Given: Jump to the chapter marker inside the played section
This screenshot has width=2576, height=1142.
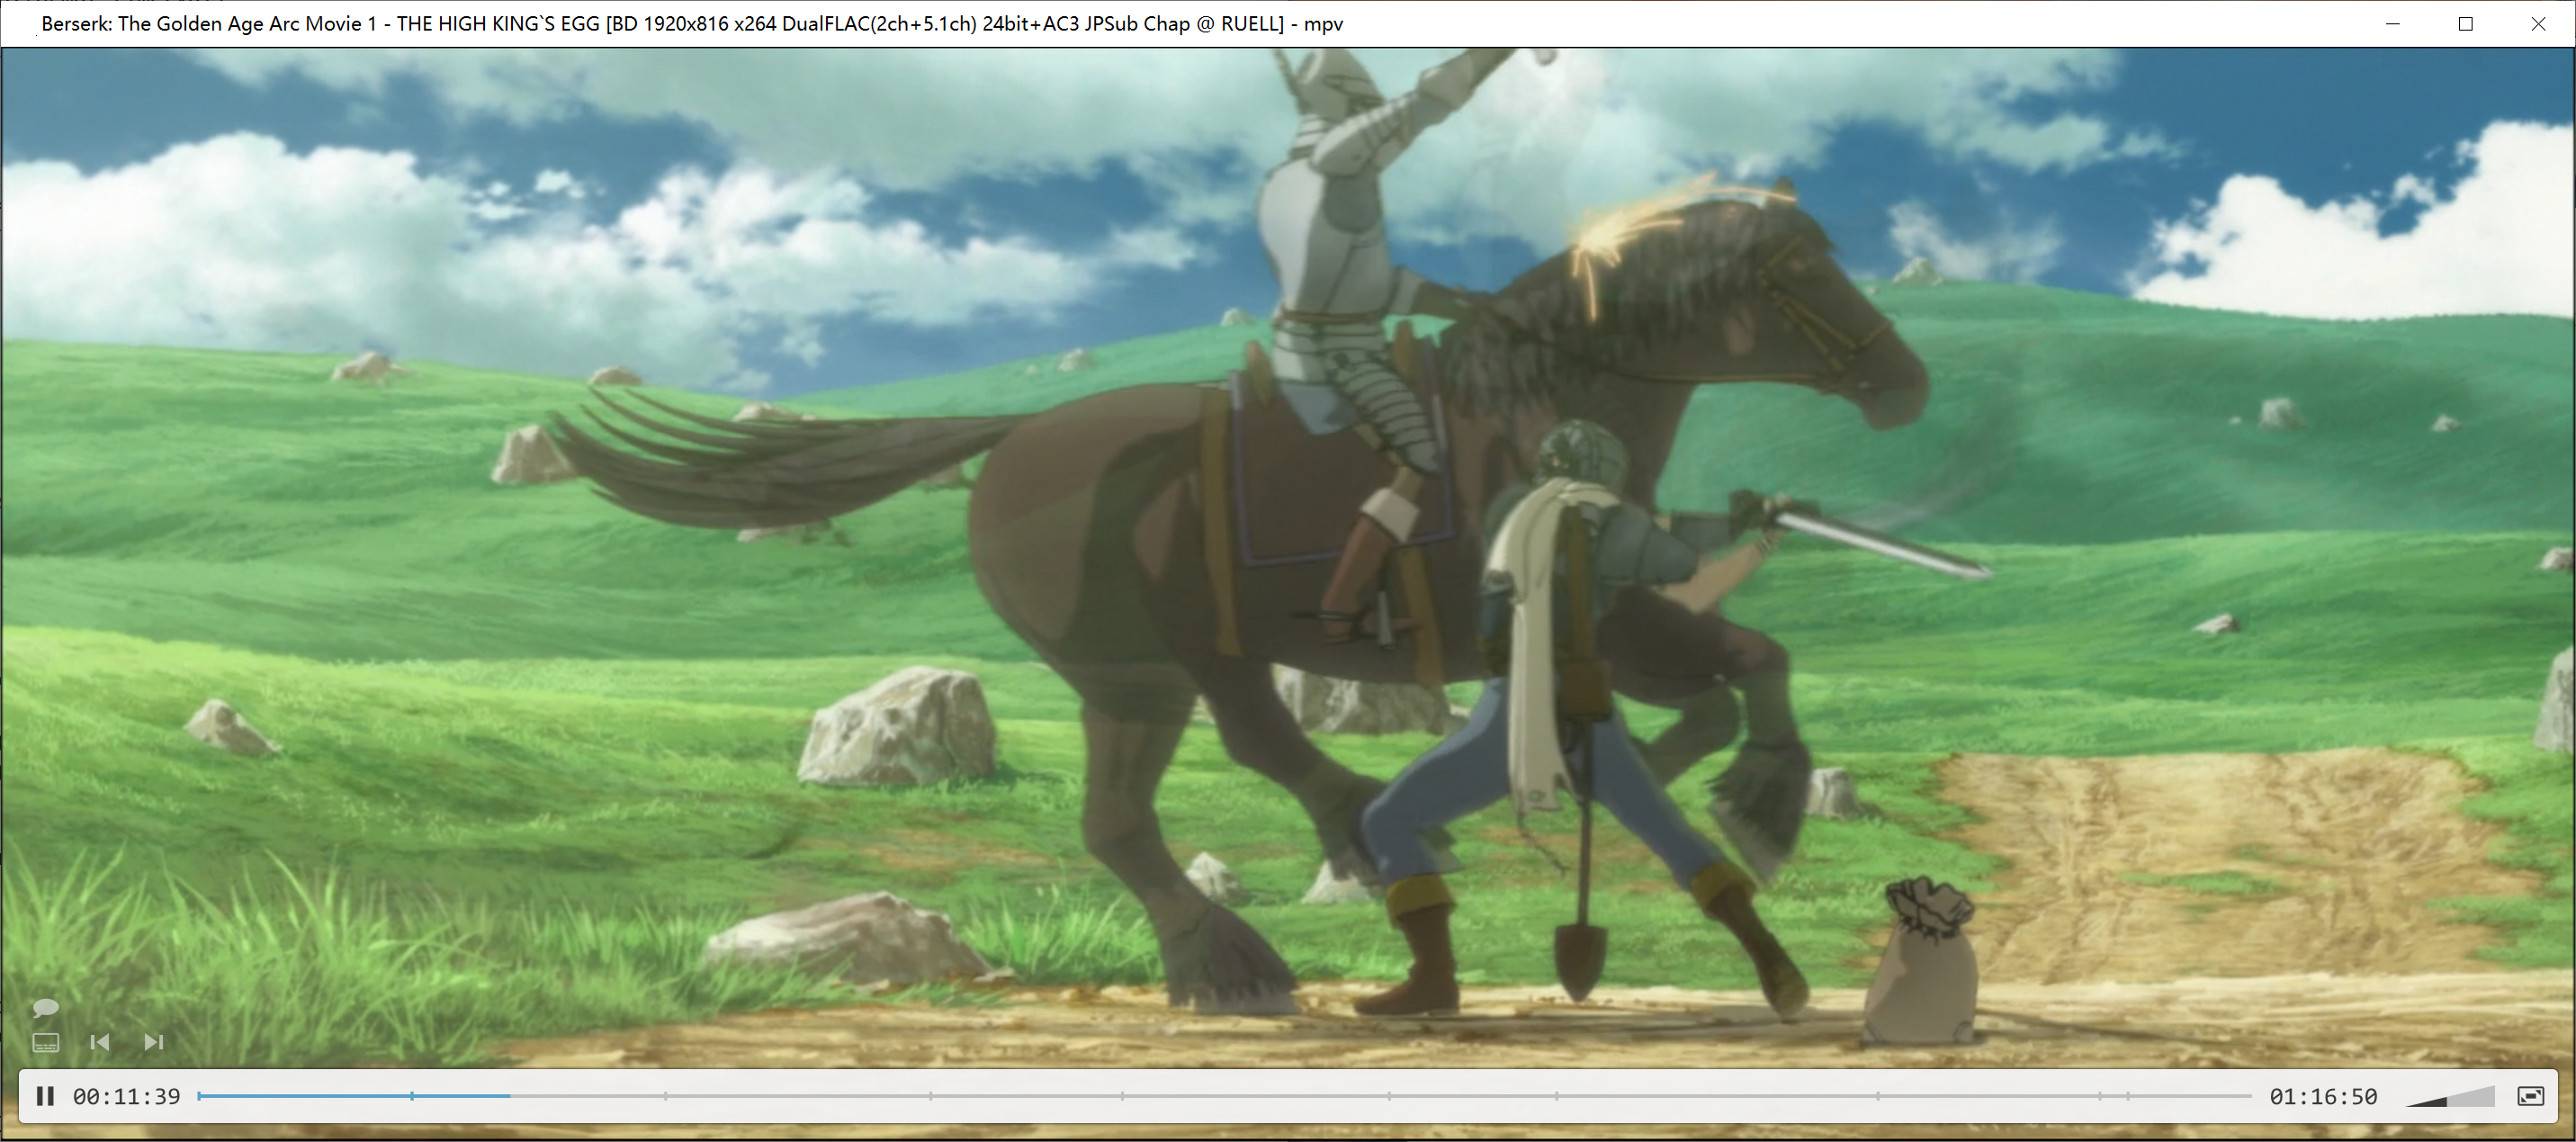Looking at the screenshot, I should tap(412, 1096).
